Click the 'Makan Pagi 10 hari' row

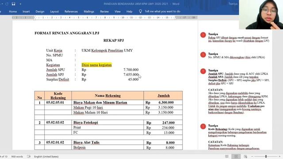tap(108, 107)
